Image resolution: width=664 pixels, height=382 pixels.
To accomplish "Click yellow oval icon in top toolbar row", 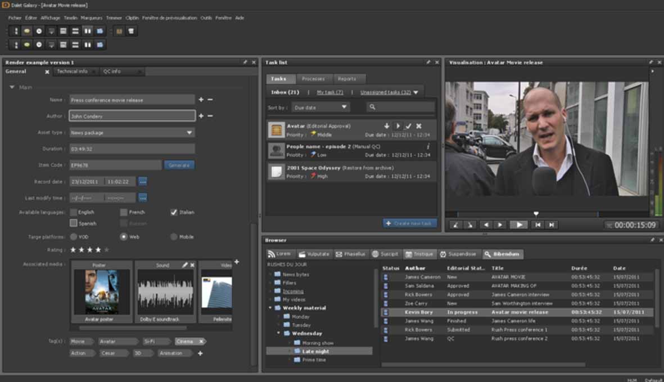I will click(x=26, y=31).
